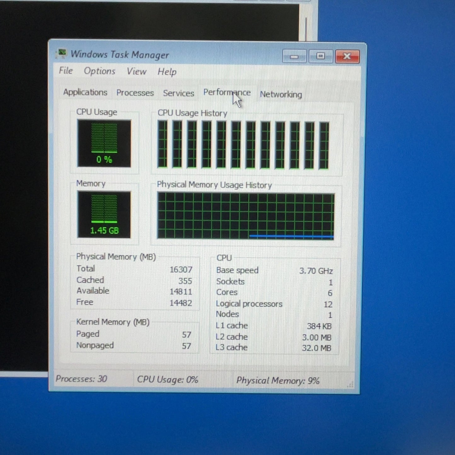The image size is (455, 455).
Task: Switch to the Processes tab
Action: click(135, 93)
